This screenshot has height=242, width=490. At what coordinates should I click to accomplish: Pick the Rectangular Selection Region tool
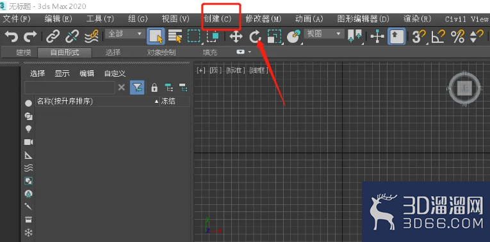tap(194, 36)
